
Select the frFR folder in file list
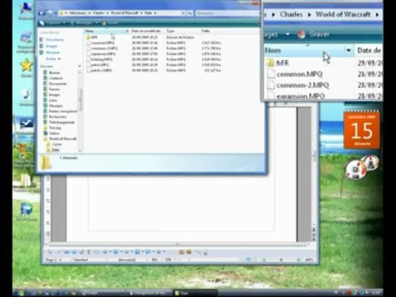coord(92,37)
